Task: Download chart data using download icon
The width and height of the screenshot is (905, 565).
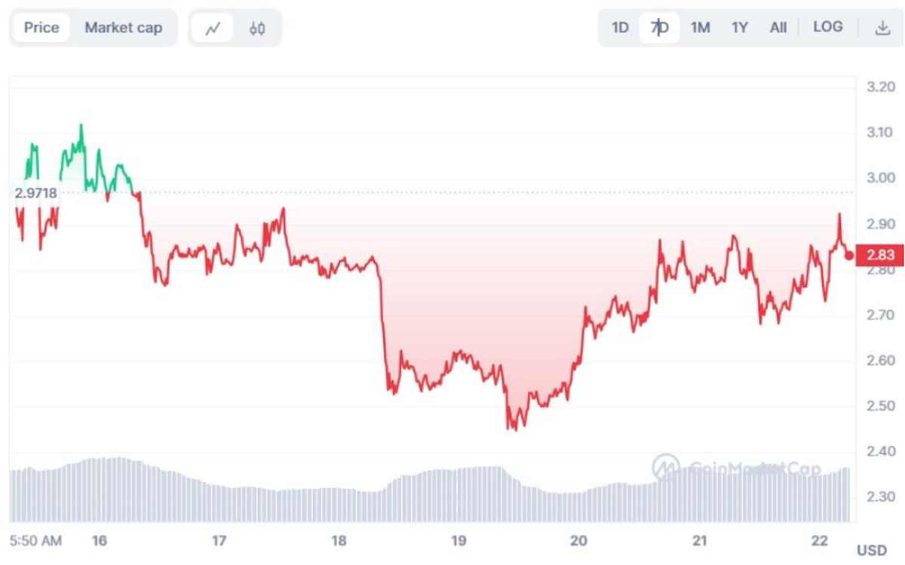Action: click(x=882, y=28)
